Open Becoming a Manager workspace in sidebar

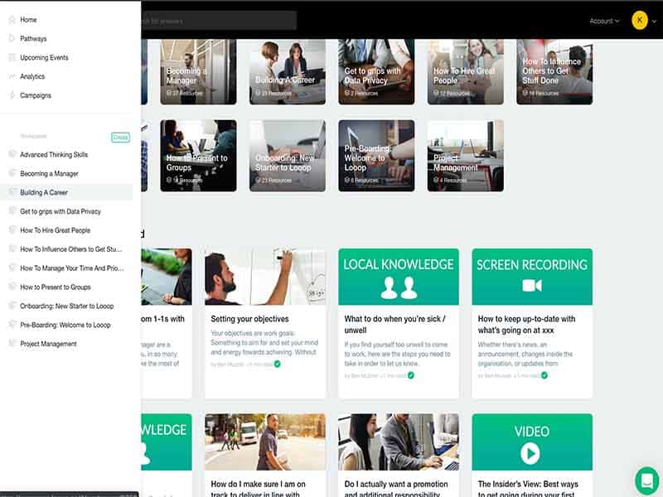pos(49,174)
